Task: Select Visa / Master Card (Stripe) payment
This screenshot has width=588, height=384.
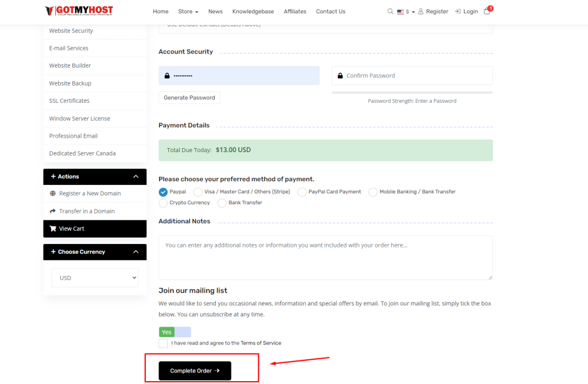Action: pos(198,192)
